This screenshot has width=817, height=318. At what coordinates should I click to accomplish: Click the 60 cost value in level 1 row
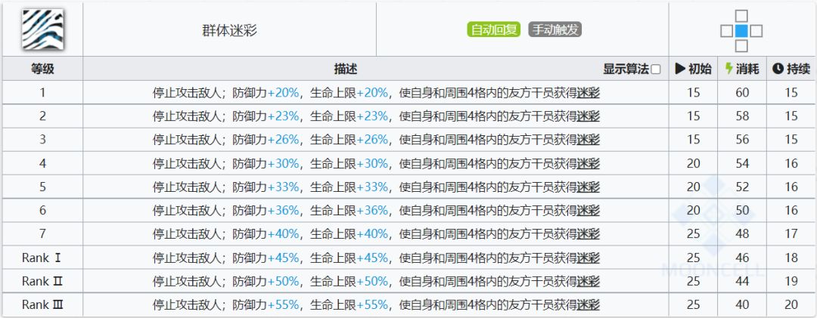tap(742, 93)
